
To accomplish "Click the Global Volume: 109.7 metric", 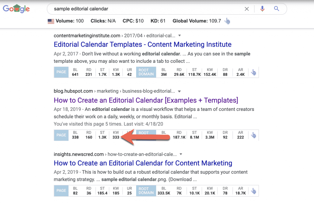I will click(x=197, y=21).
